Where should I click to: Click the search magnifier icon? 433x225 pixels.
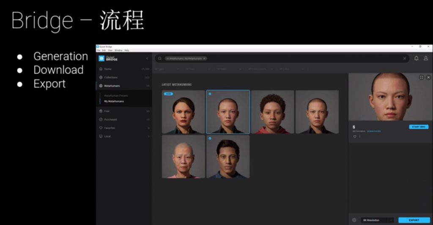coord(159,58)
